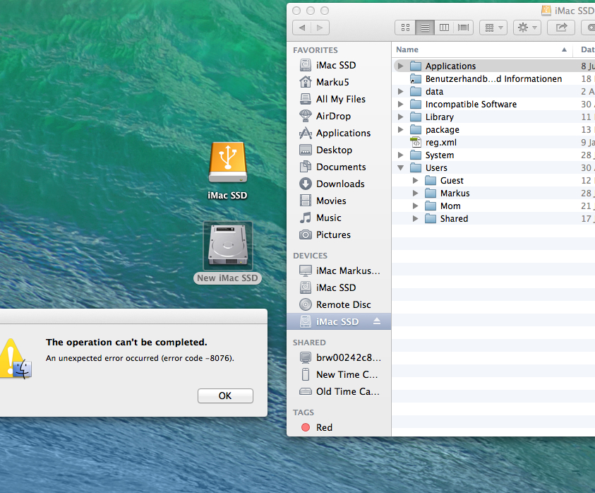595x493 pixels.
Task: Click the Share toolbar button
Action: [x=561, y=28]
